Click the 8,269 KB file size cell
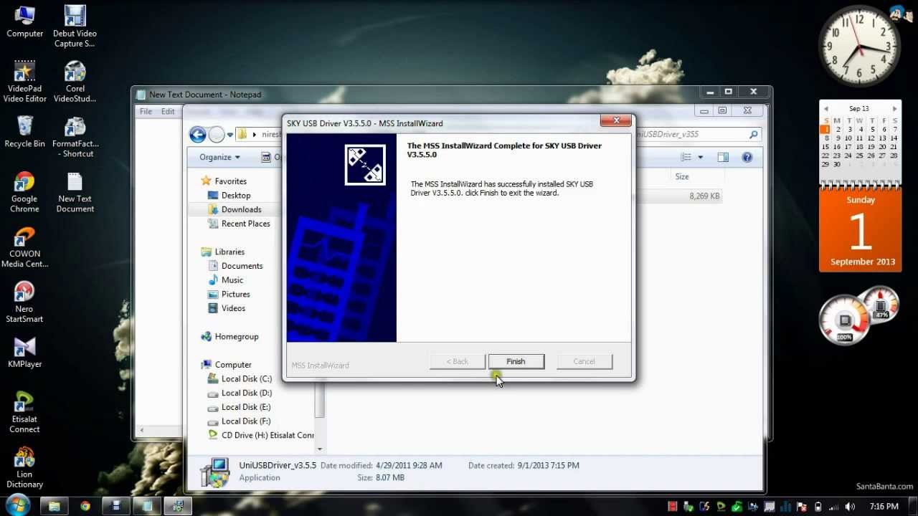 click(704, 196)
